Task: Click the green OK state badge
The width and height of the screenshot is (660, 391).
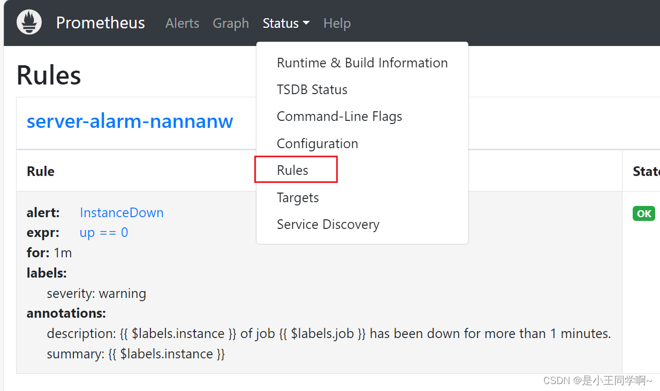Action: coord(644,213)
